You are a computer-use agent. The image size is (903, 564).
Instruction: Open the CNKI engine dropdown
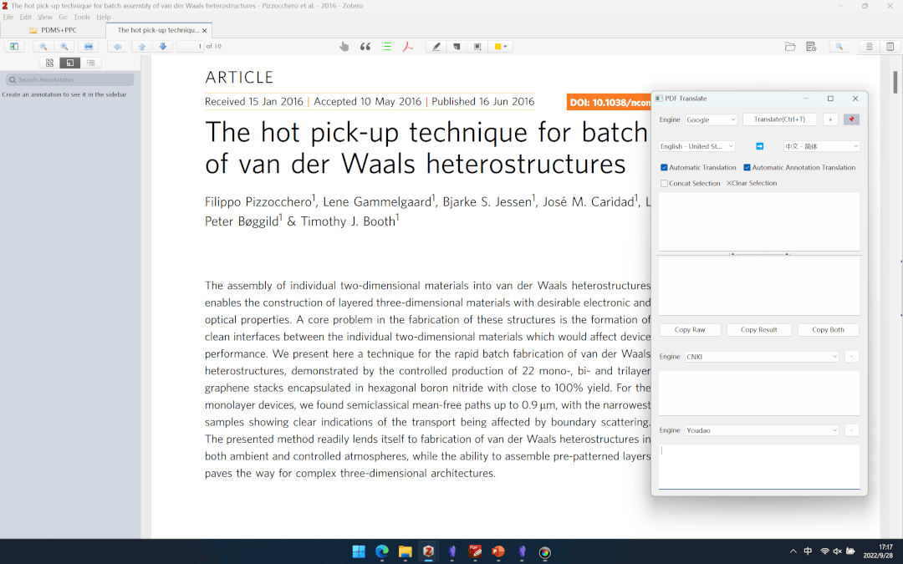point(762,357)
